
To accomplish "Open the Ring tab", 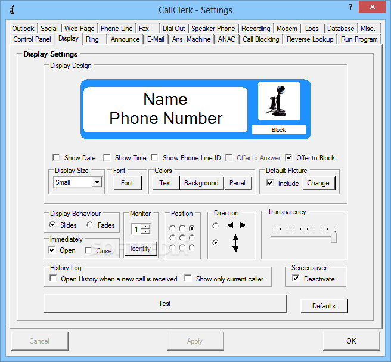I will pyautogui.click(x=94, y=39).
